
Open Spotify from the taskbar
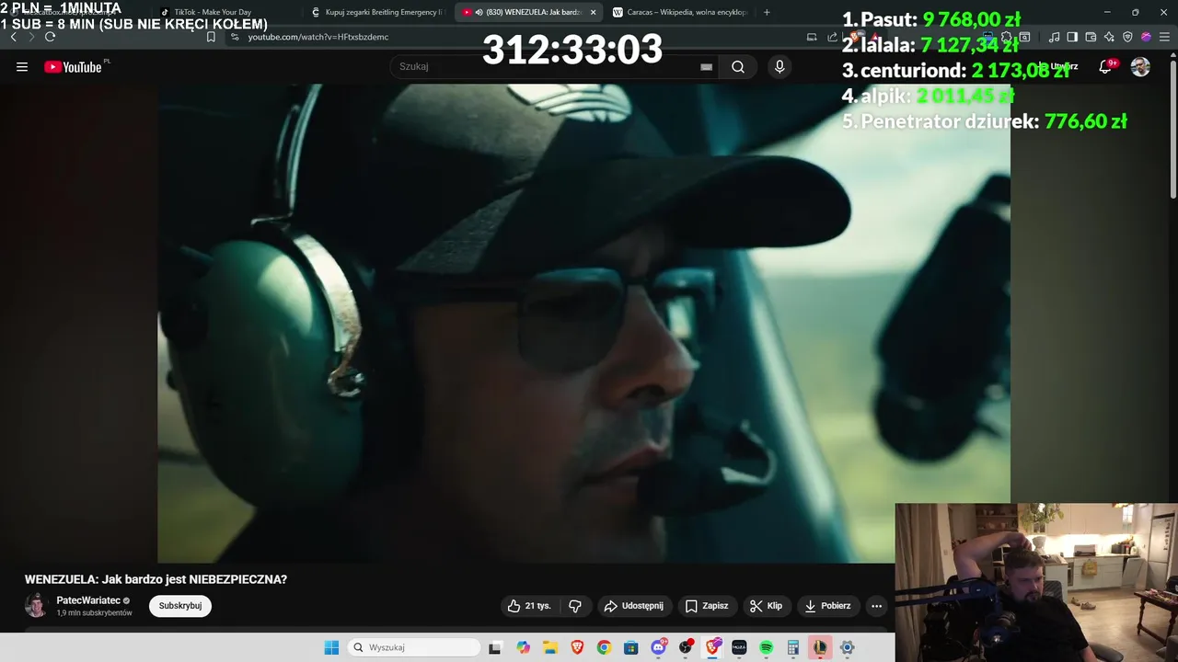(x=766, y=647)
